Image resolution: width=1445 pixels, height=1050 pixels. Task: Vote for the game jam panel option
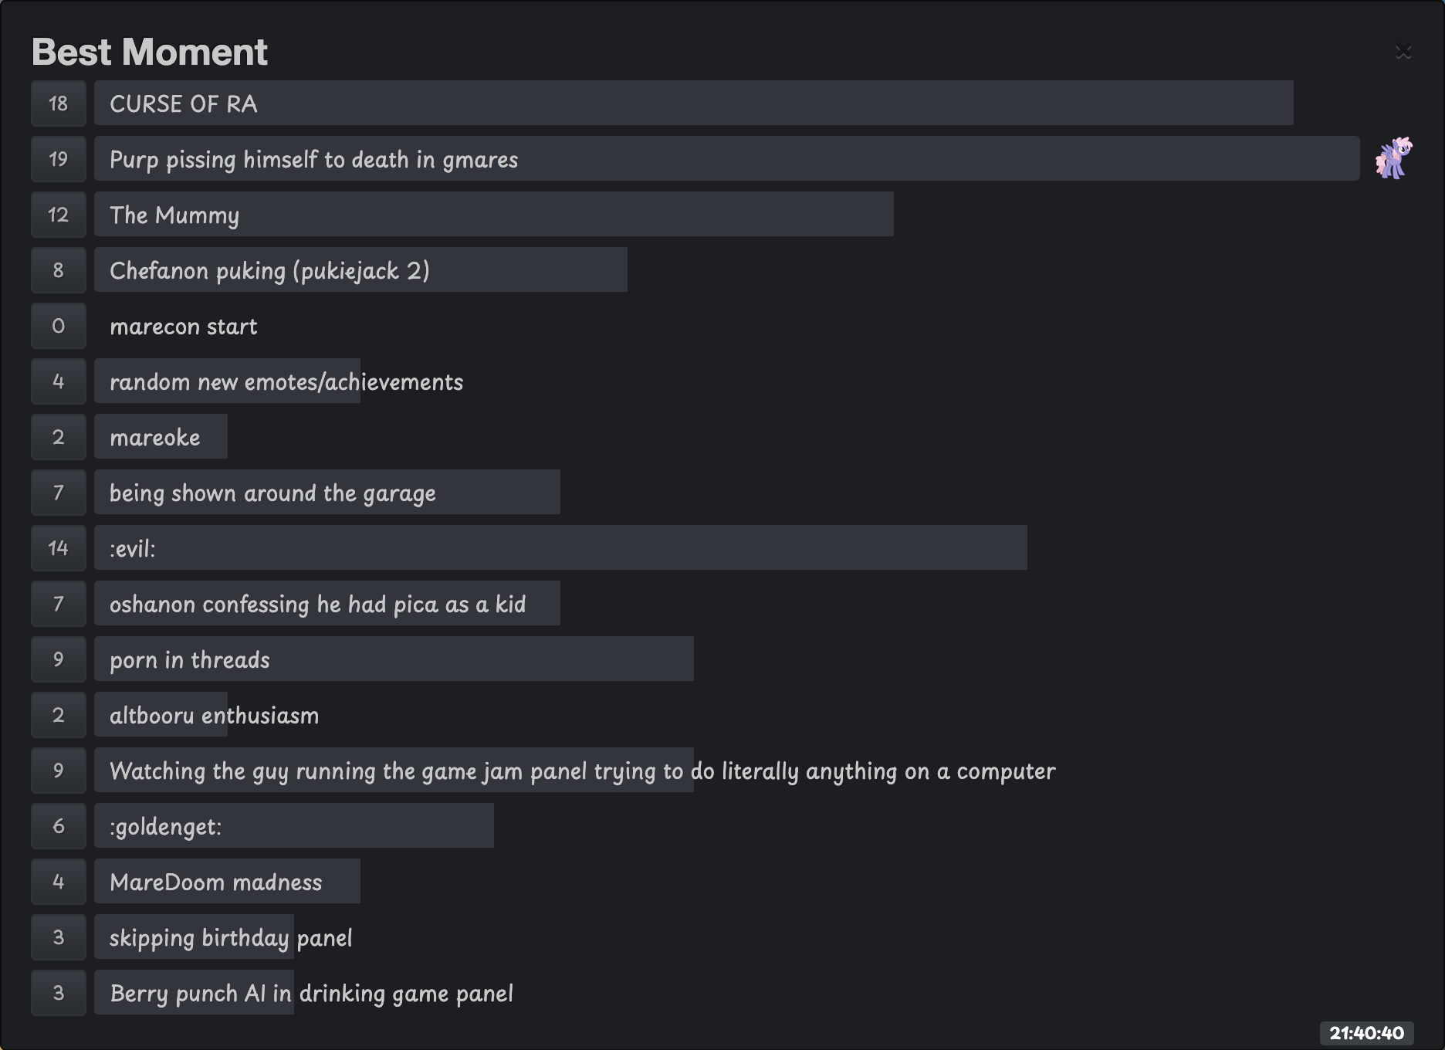click(x=59, y=771)
